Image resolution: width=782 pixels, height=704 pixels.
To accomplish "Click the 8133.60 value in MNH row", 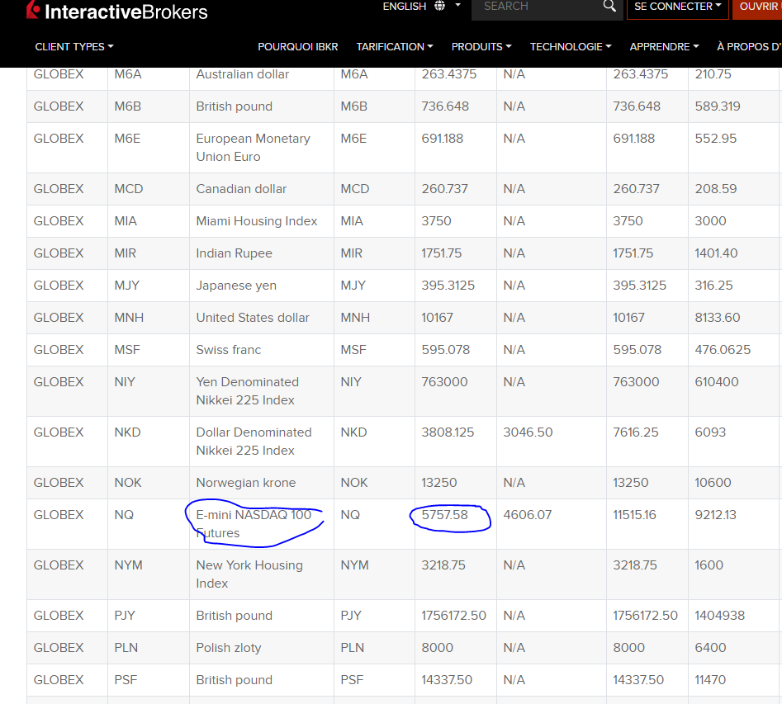I will click(x=717, y=318).
